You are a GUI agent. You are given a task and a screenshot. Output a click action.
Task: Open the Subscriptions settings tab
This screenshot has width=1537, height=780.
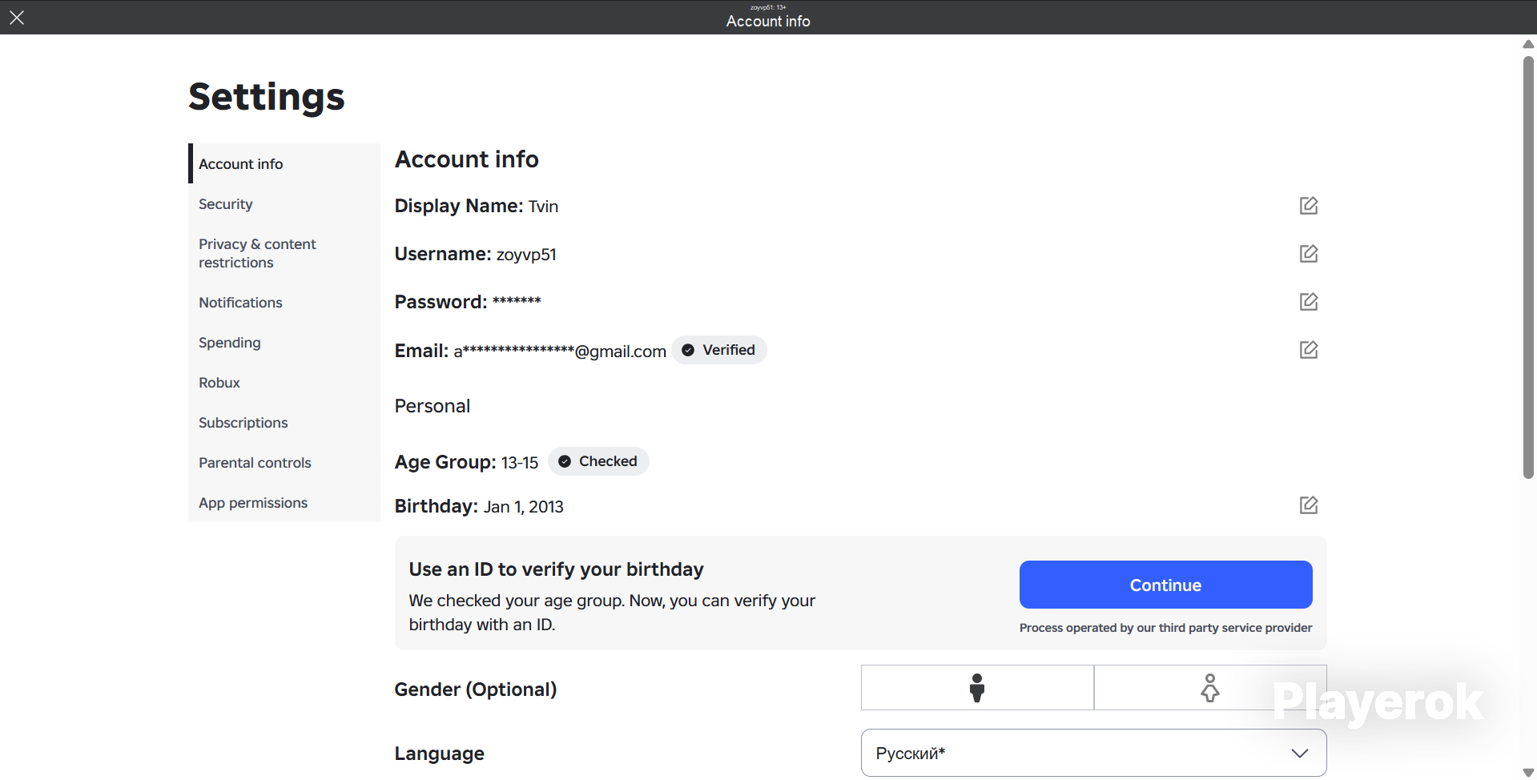pyautogui.click(x=284, y=423)
